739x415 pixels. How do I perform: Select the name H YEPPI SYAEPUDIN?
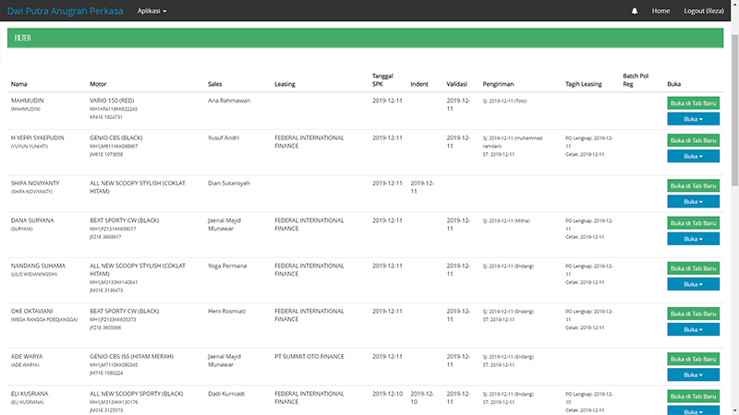click(37, 137)
